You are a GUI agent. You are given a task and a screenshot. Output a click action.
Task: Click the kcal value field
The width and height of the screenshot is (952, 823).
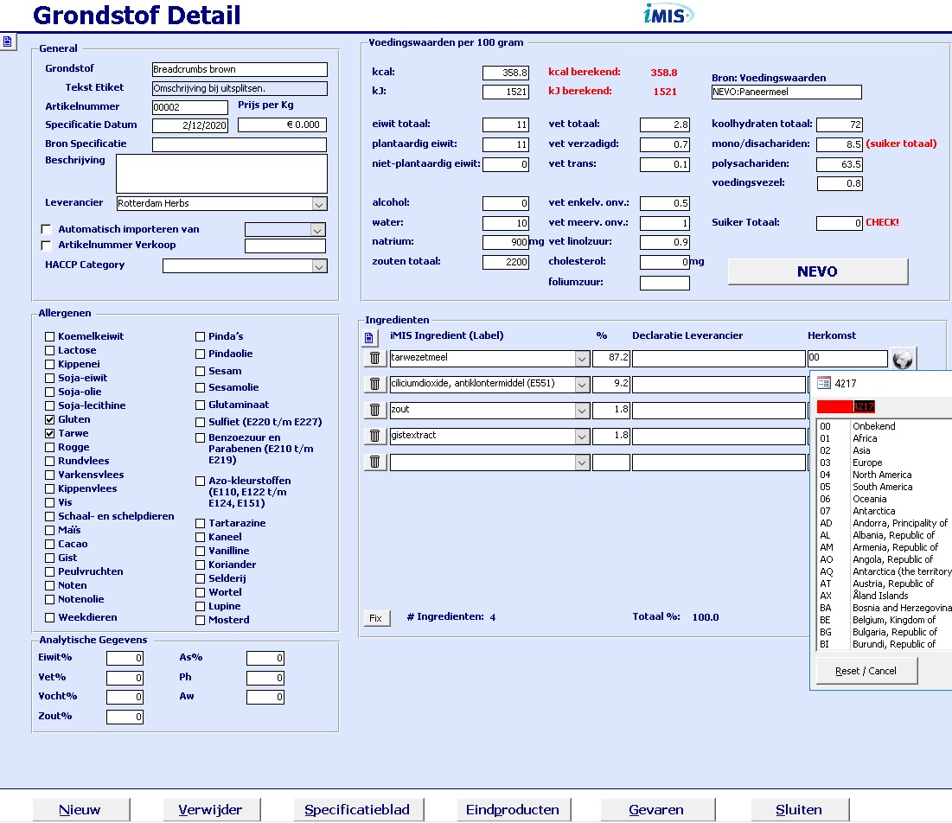(506, 73)
